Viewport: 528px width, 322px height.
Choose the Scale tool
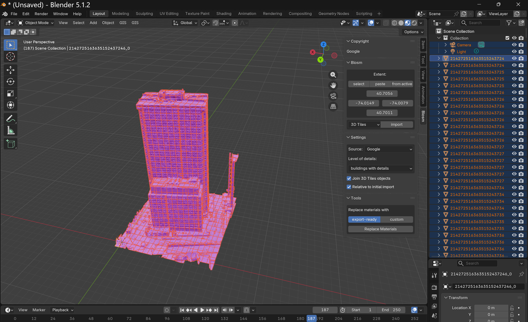pyautogui.click(x=10, y=93)
